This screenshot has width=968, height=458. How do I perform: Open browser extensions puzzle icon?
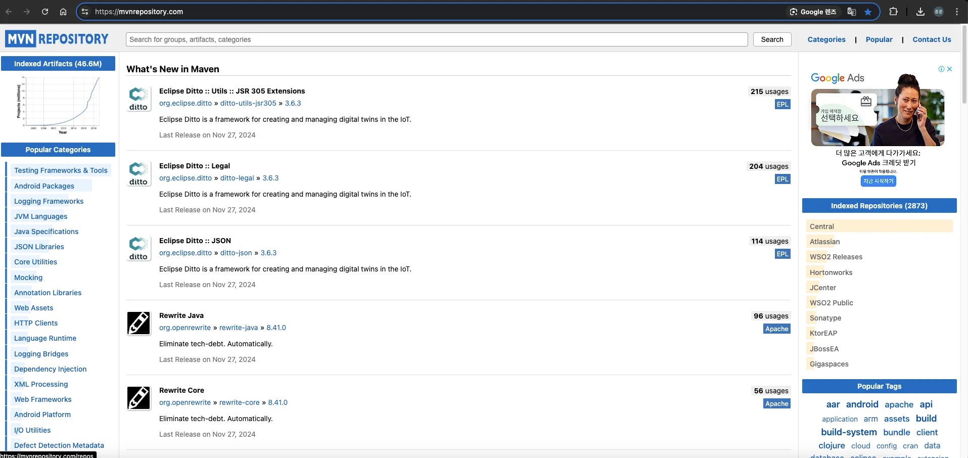point(893,12)
